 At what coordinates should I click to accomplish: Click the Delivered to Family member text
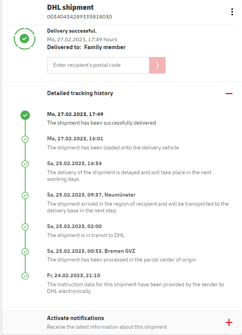(x=86, y=47)
